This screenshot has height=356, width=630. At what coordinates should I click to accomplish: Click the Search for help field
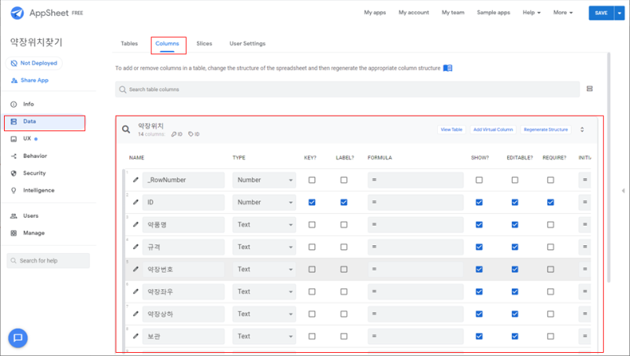(x=48, y=261)
